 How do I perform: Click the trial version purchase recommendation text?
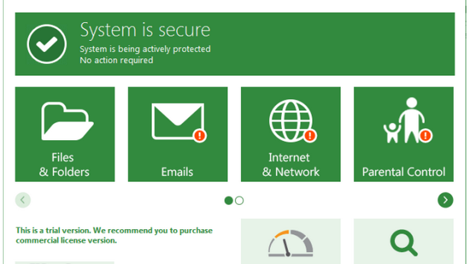pyautogui.click(x=114, y=235)
